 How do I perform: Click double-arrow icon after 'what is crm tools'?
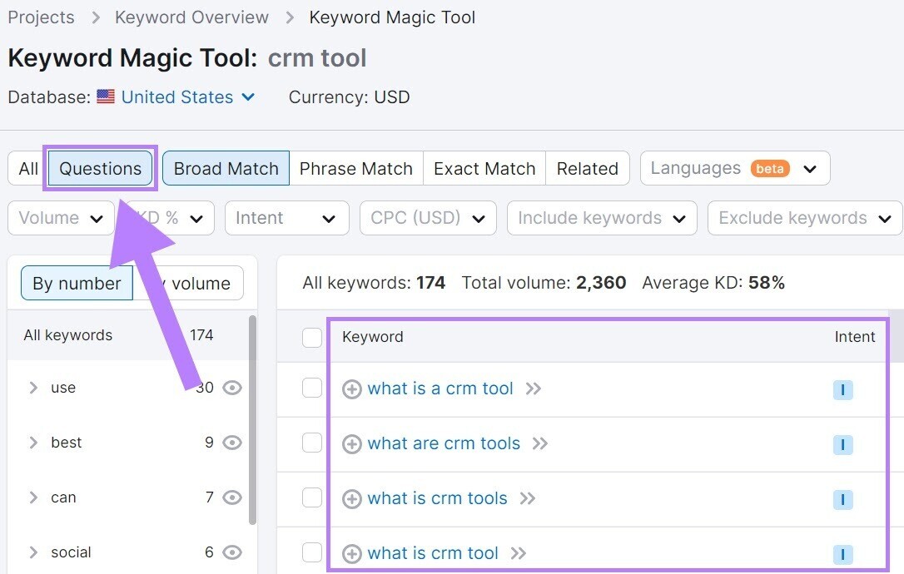[x=527, y=499]
